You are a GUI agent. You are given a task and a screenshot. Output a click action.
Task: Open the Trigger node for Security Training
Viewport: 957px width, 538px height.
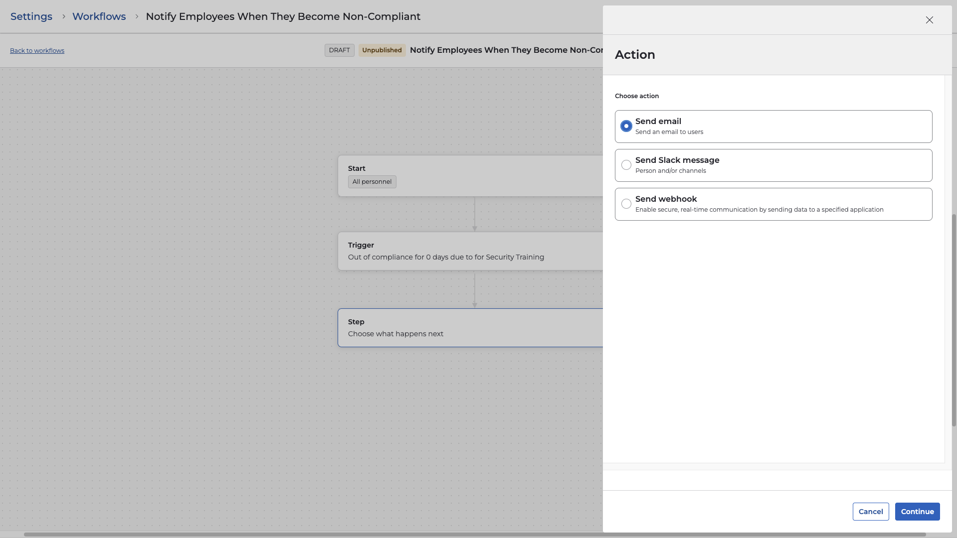point(469,251)
